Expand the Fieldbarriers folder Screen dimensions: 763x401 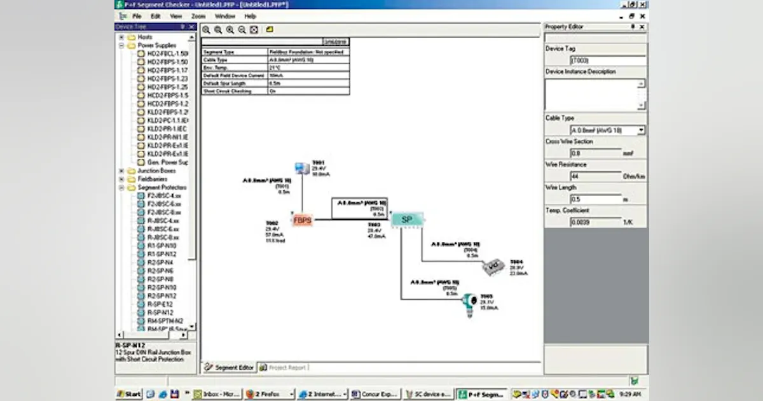coord(121,179)
